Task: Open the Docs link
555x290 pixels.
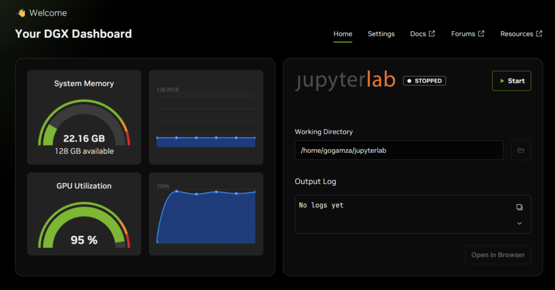Action: (418, 34)
